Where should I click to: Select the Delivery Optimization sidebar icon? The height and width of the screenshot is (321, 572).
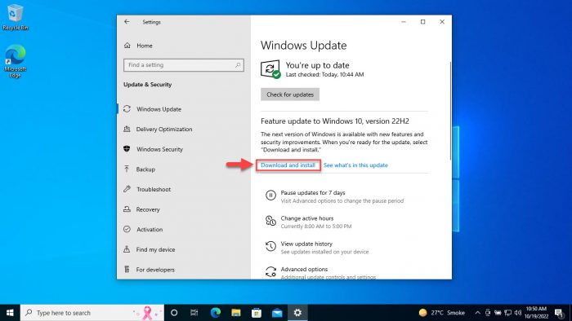pos(127,129)
